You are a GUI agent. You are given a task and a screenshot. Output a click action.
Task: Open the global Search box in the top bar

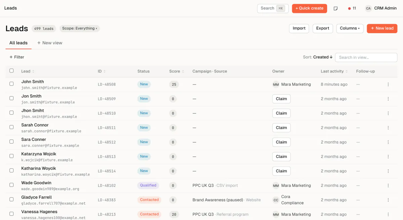[273, 8]
